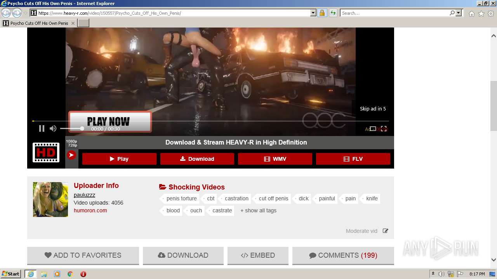Screen dimensions: 497x279
Task: Click the HD logo icon
Action: (x=46, y=152)
